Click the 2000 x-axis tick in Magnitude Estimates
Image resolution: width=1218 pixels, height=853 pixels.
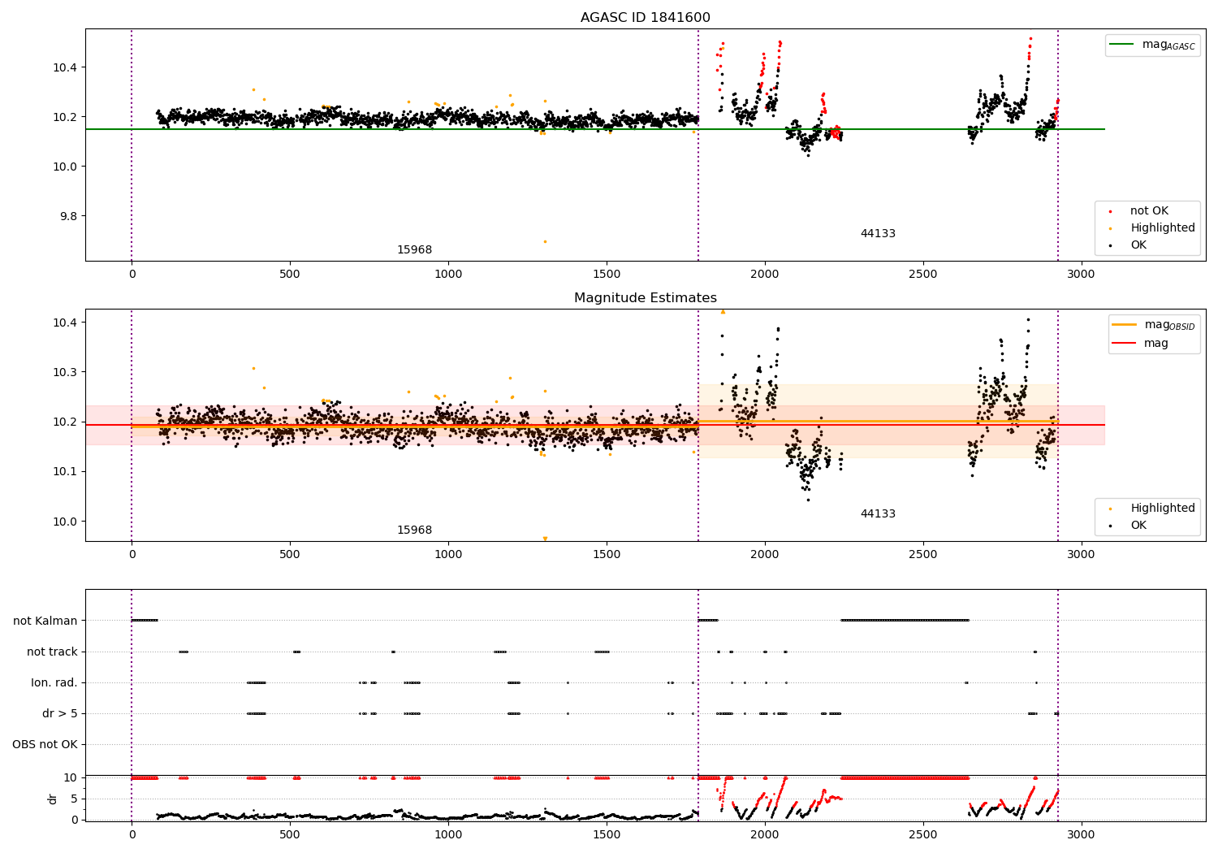[765, 555]
